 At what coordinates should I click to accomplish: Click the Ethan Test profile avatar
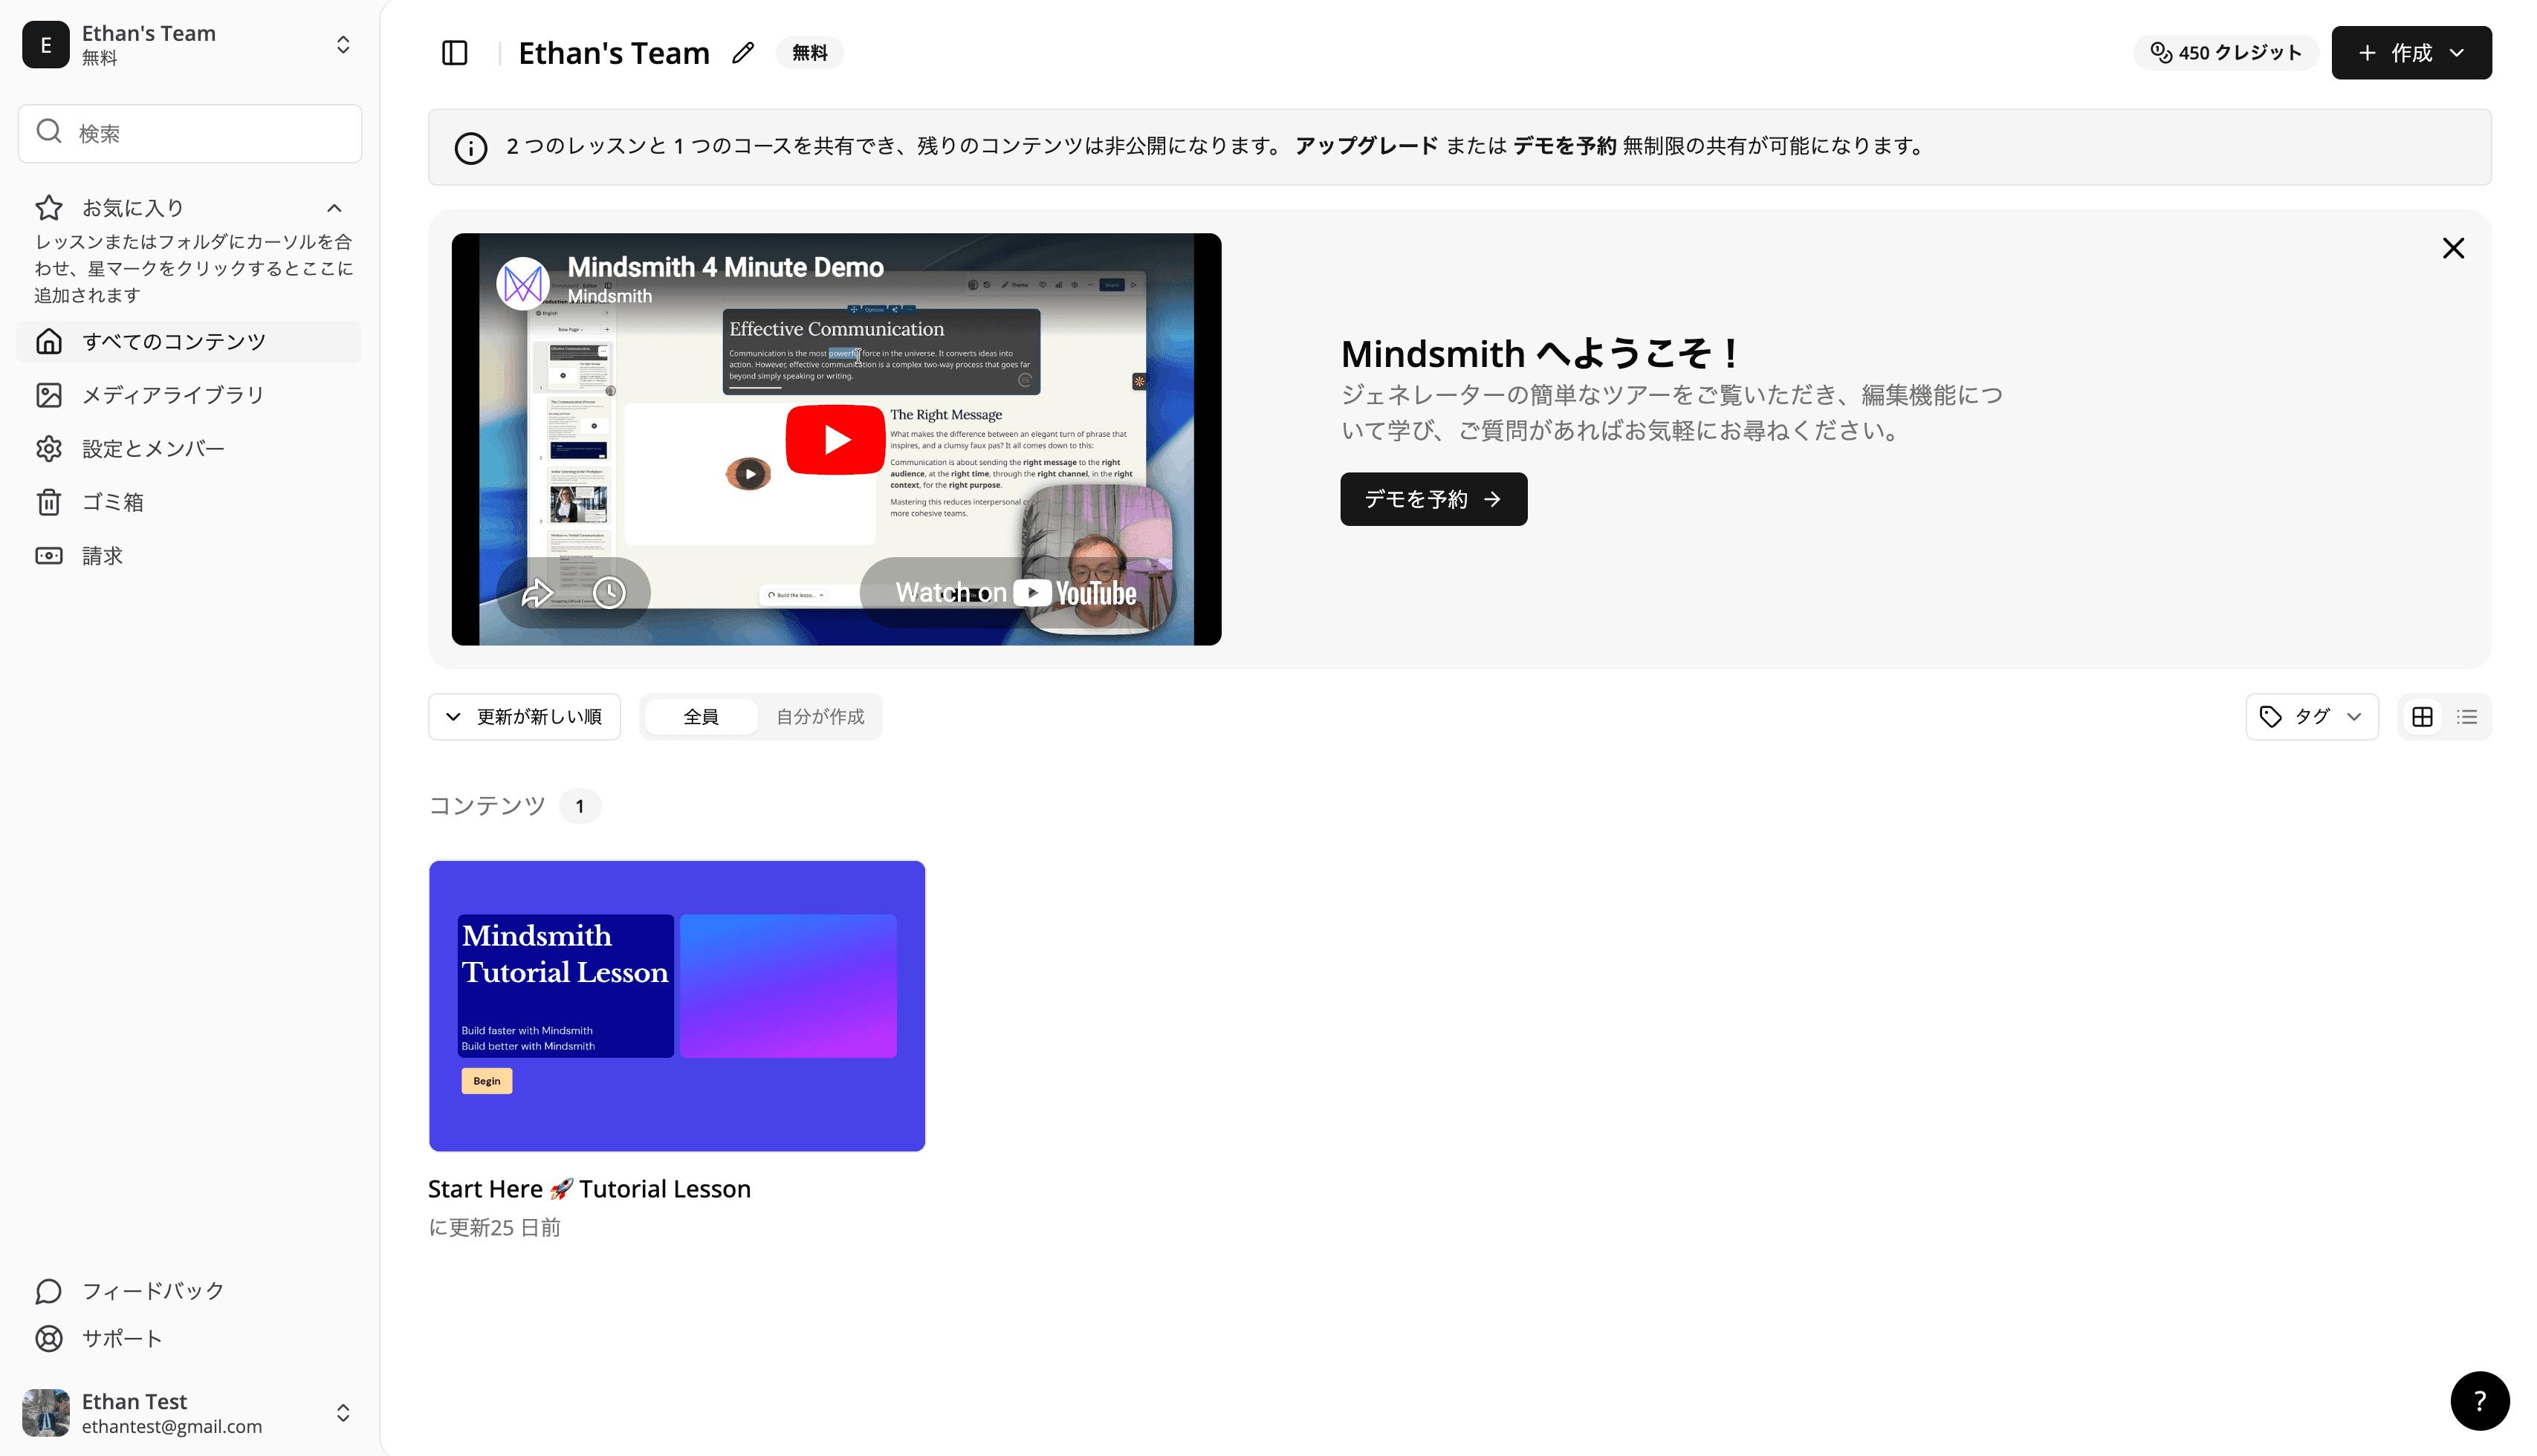pyautogui.click(x=46, y=1412)
